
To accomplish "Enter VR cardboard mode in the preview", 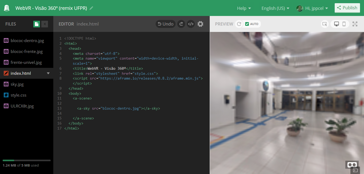I will click(352, 165).
